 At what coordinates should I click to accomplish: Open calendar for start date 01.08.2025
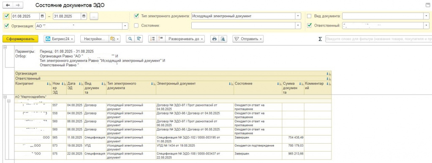[42, 16]
